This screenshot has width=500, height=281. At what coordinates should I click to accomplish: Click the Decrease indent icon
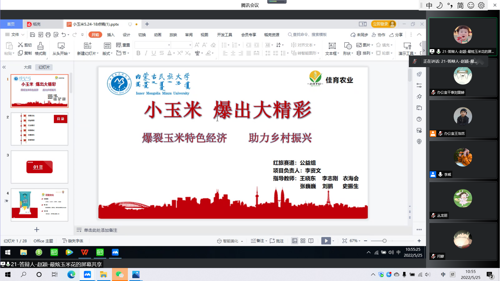[x=249, y=45]
